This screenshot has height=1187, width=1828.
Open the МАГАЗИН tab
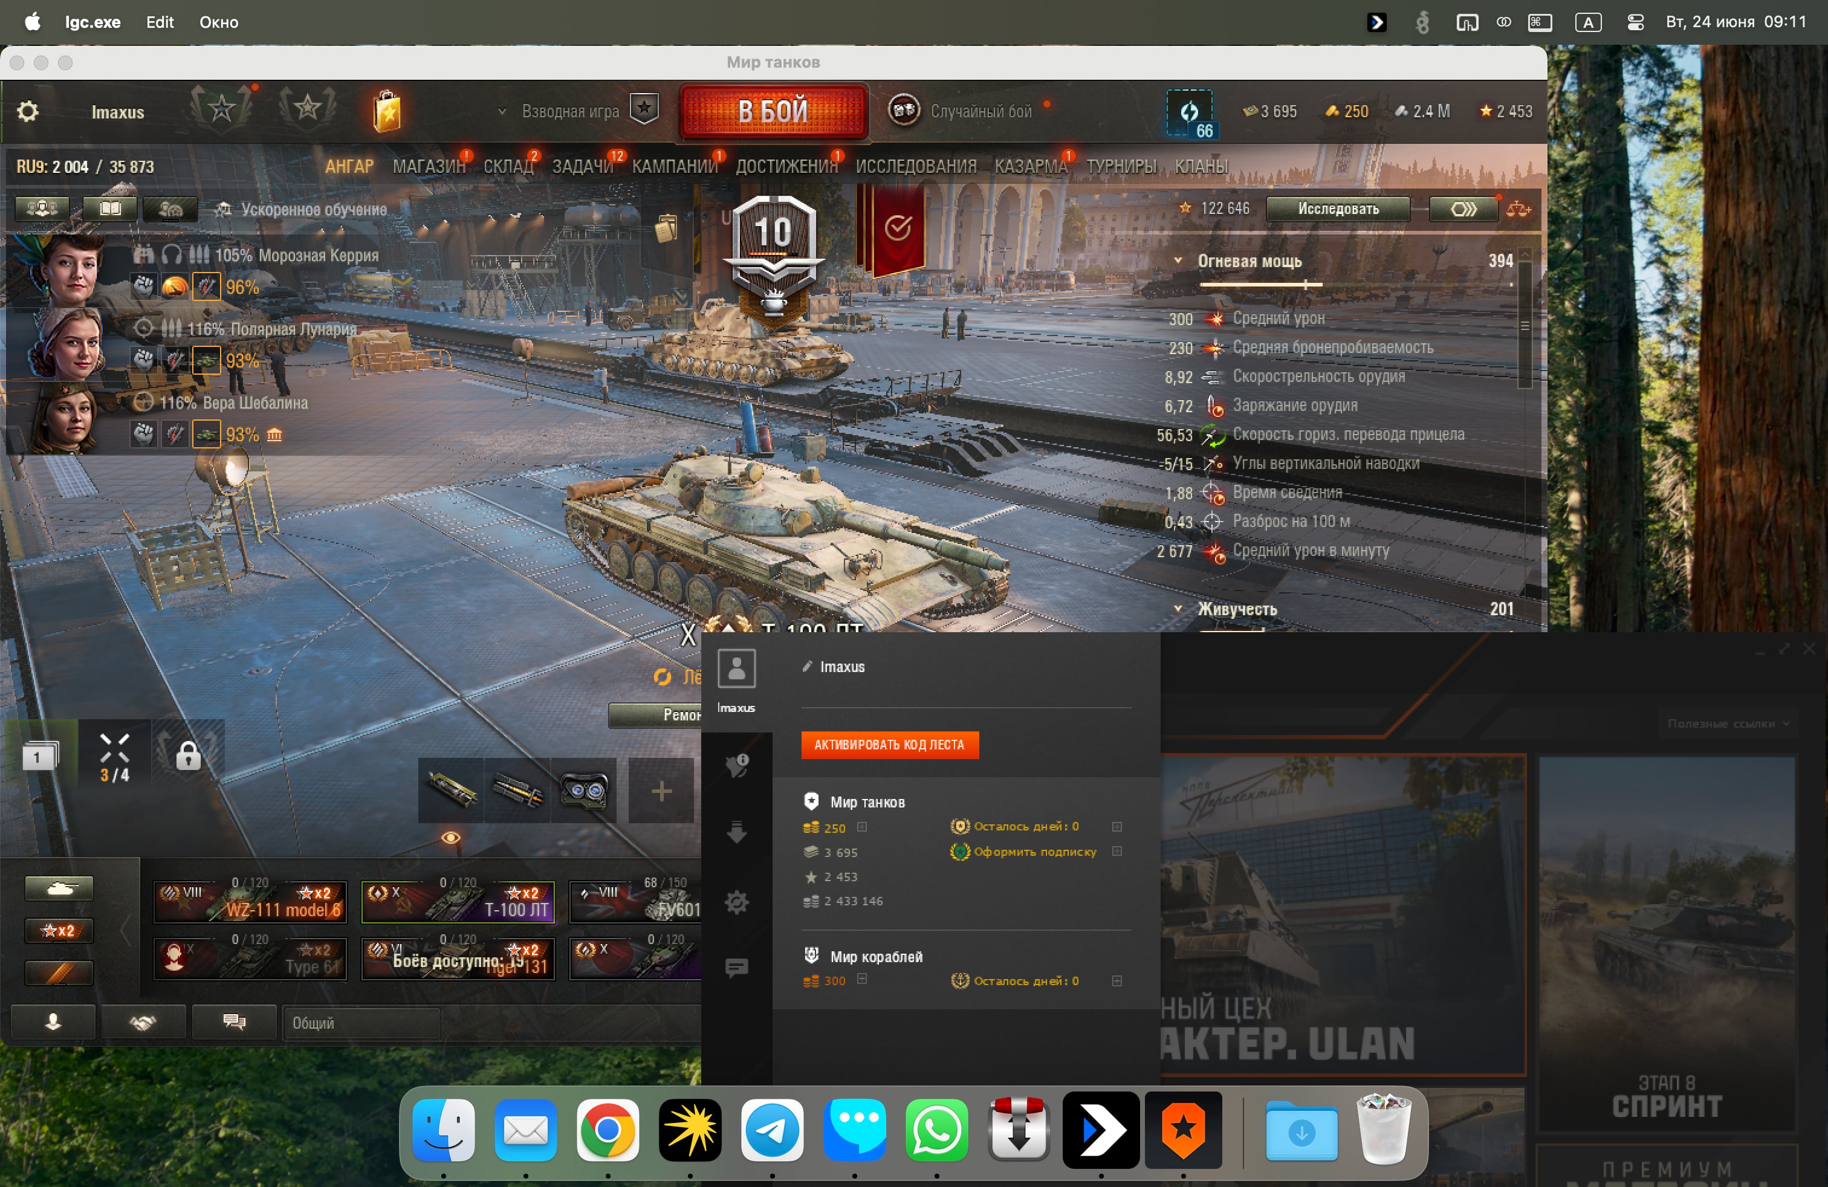[x=429, y=167]
